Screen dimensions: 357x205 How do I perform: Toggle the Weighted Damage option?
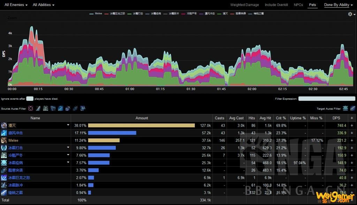[244, 5]
